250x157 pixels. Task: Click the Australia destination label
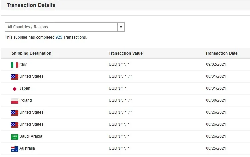tap(27, 148)
